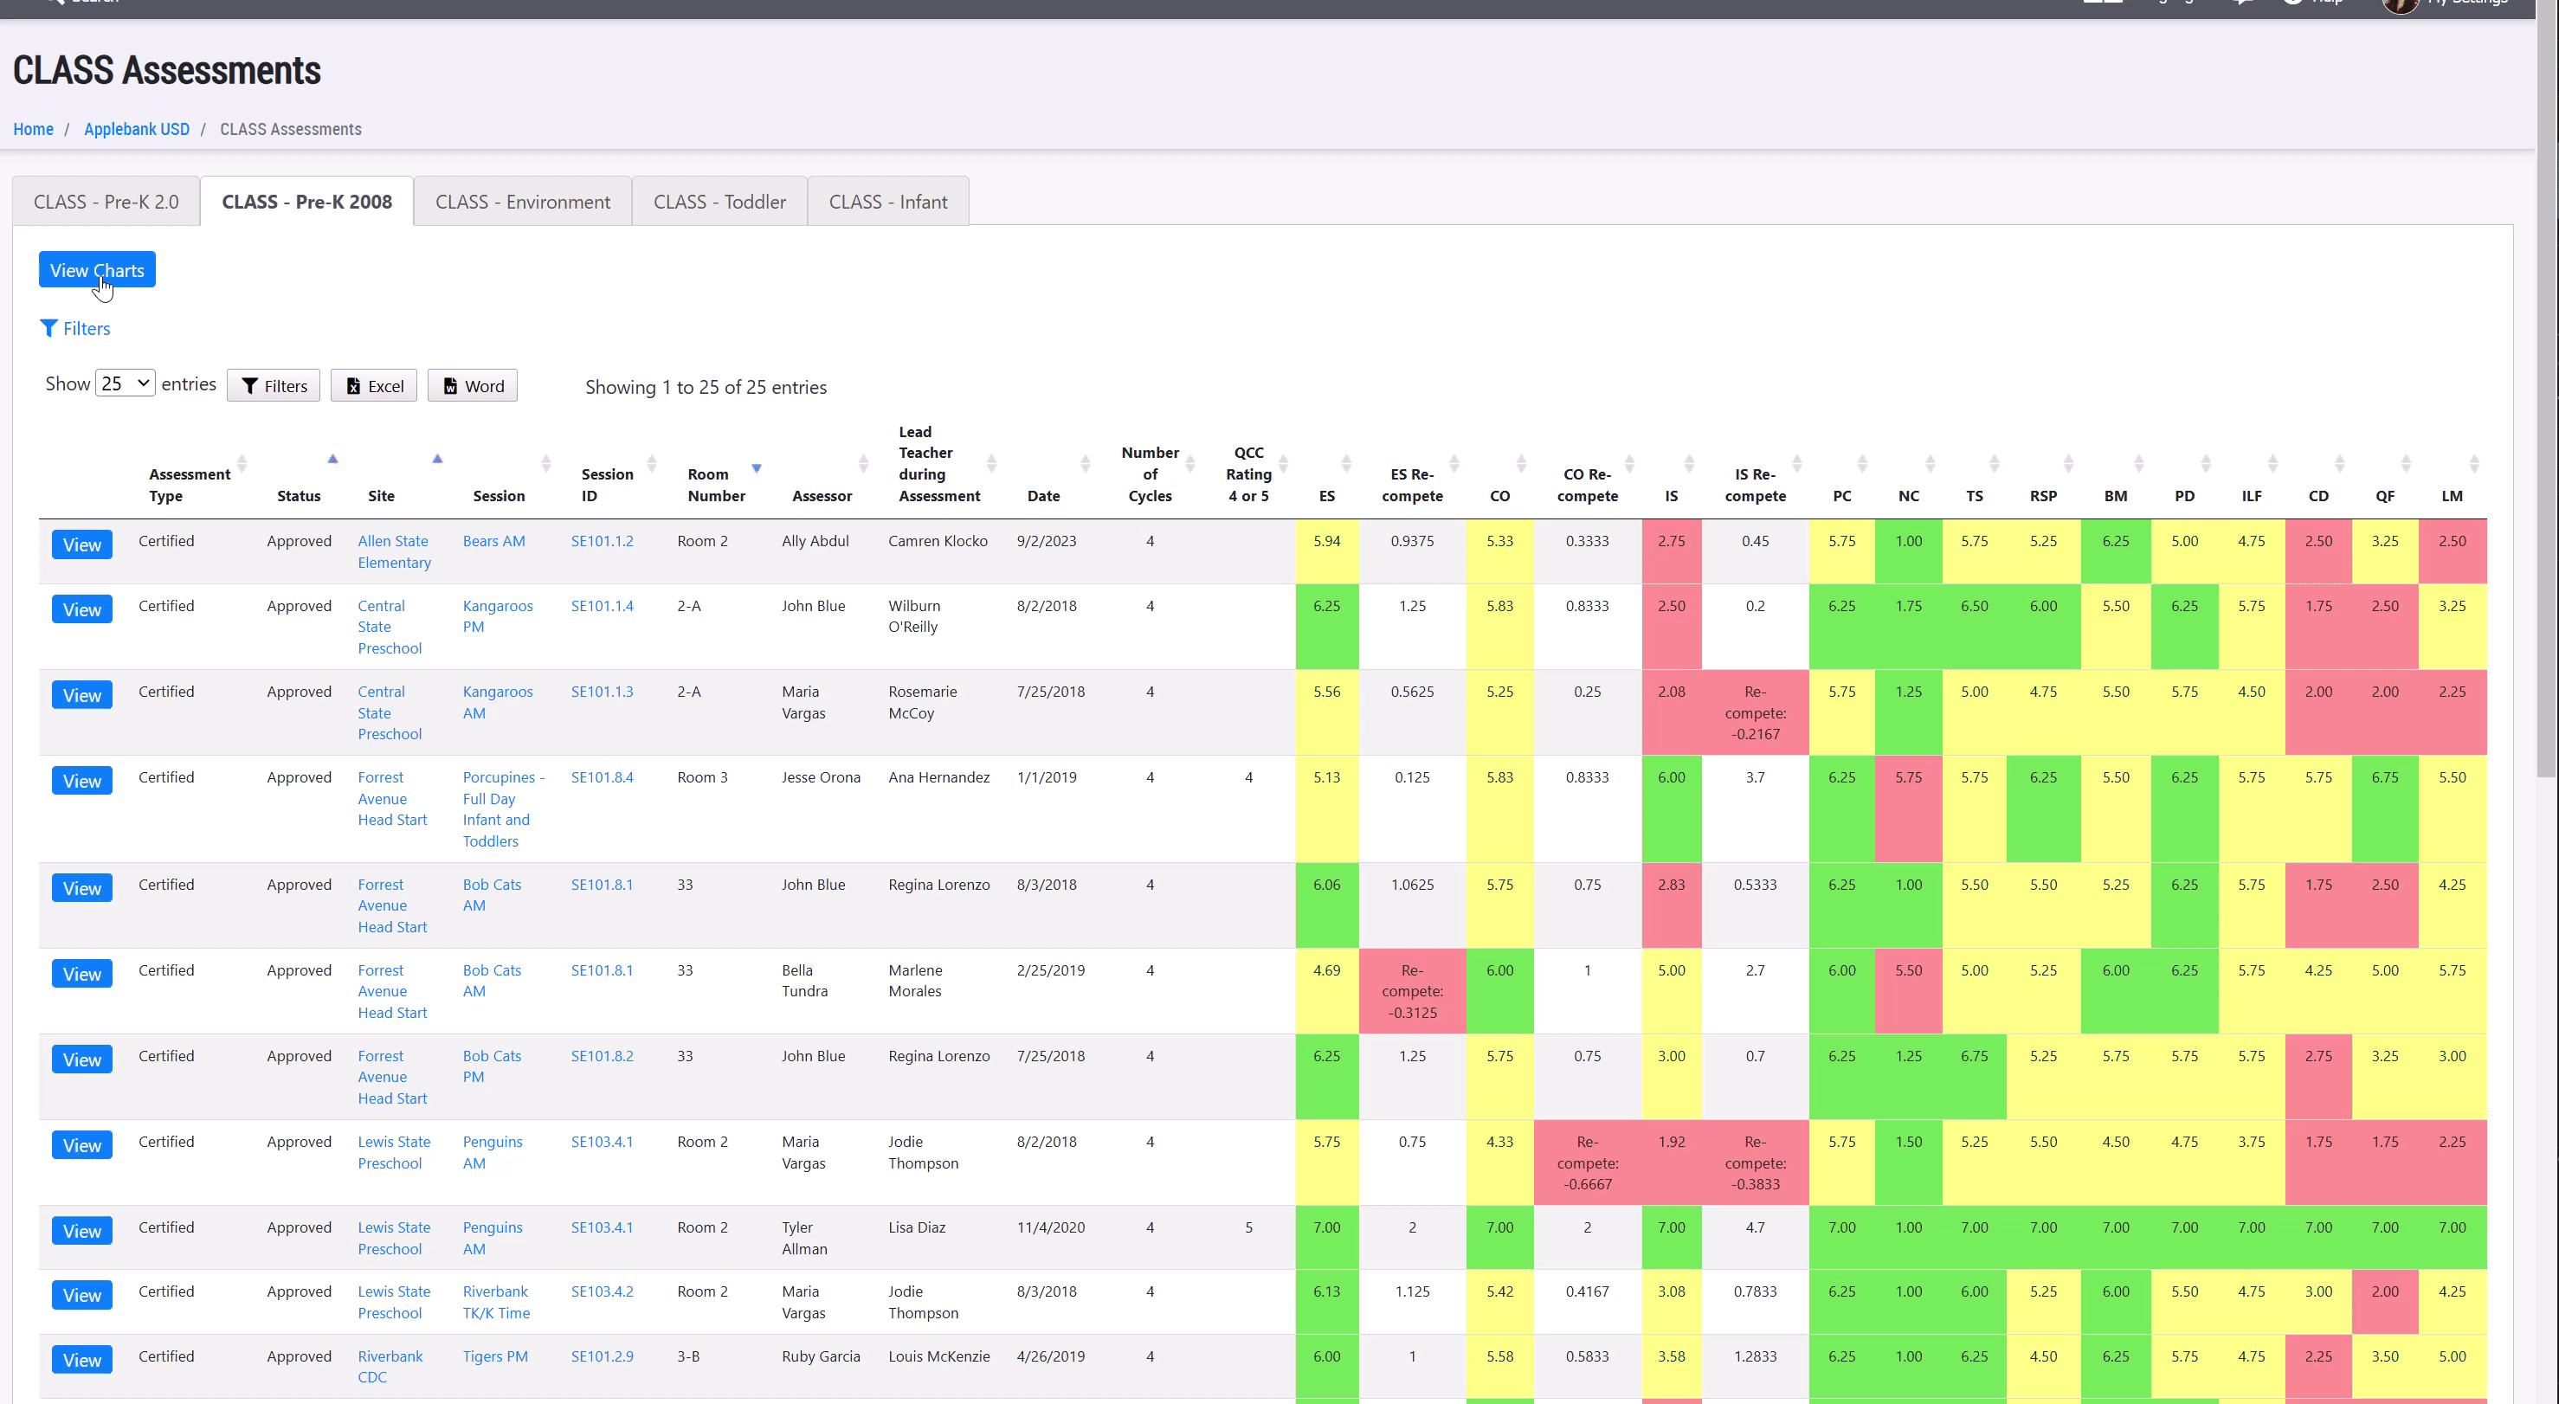Viewport: 2559px width, 1404px height.
Task: Sort by the ES Re-compete column
Action: click(x=1412, y=485)
